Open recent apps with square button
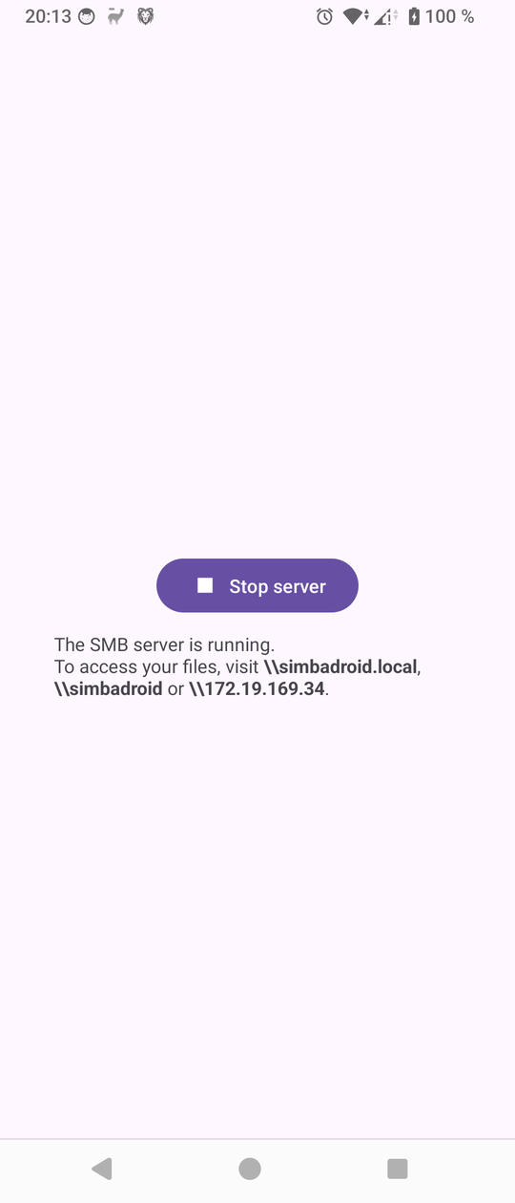The height and width of the screenshot is (1203, 515). pyautogui.click(x=398, y=1168)
